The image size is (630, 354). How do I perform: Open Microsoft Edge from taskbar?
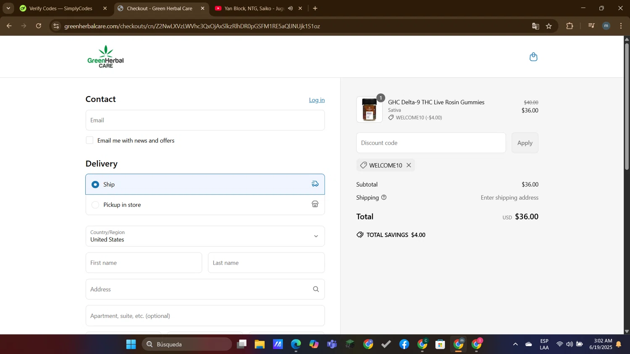296,344
